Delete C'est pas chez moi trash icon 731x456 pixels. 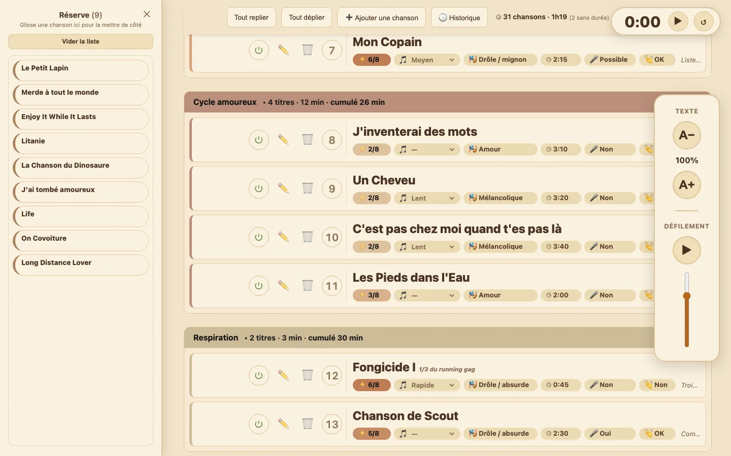308,237
